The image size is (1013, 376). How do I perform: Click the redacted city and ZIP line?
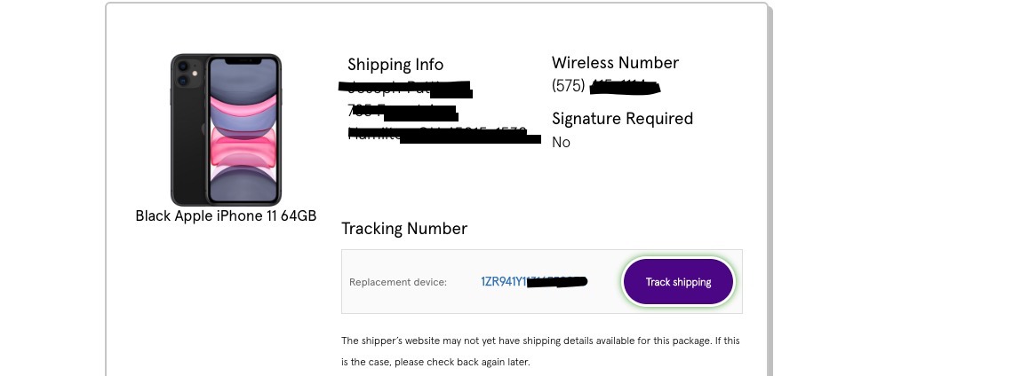[x=443, y=136]
